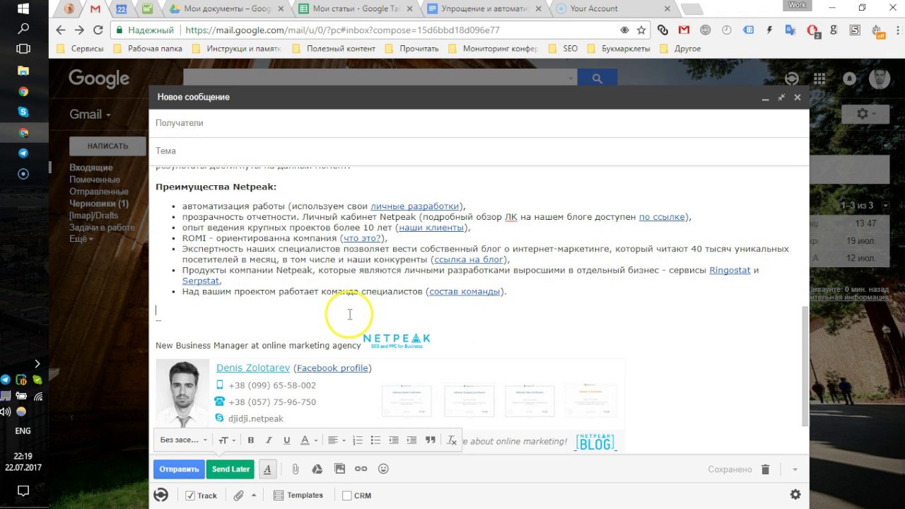Discard the draft with trash icon

coord(765,469)
